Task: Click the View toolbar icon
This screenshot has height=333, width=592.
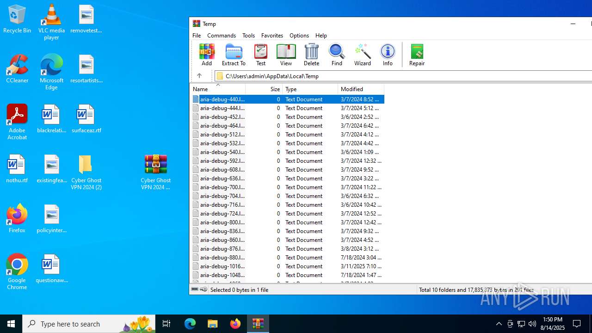Action: pyautogui.click(x=286, y=55)
